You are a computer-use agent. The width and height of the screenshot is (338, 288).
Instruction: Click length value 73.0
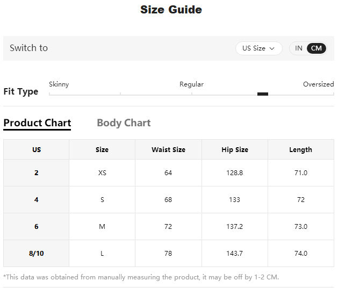point(301,227)
